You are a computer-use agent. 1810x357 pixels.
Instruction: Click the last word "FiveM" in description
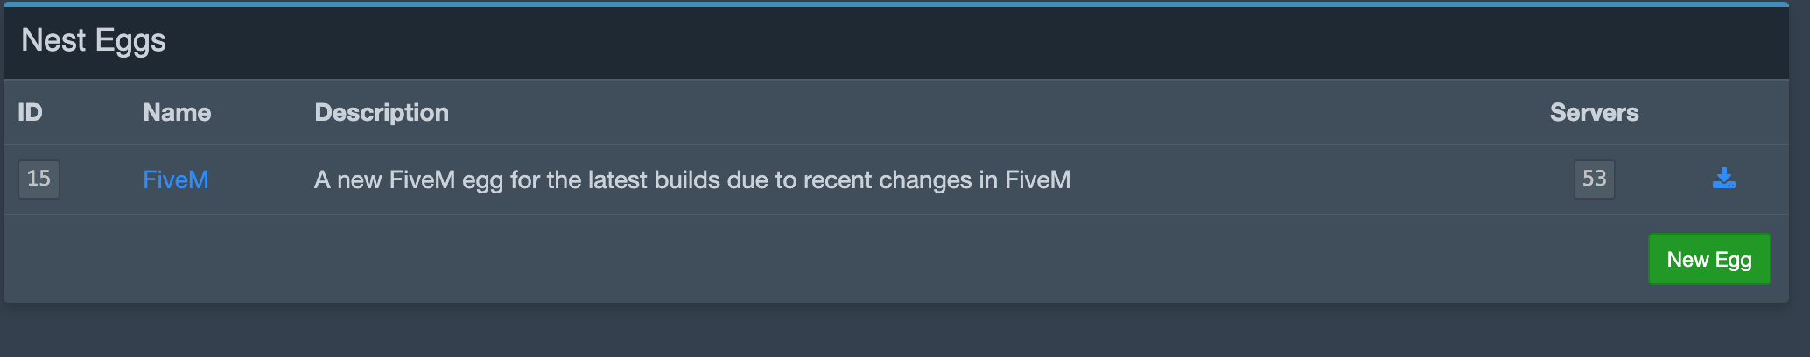[x=1037, y=179]
